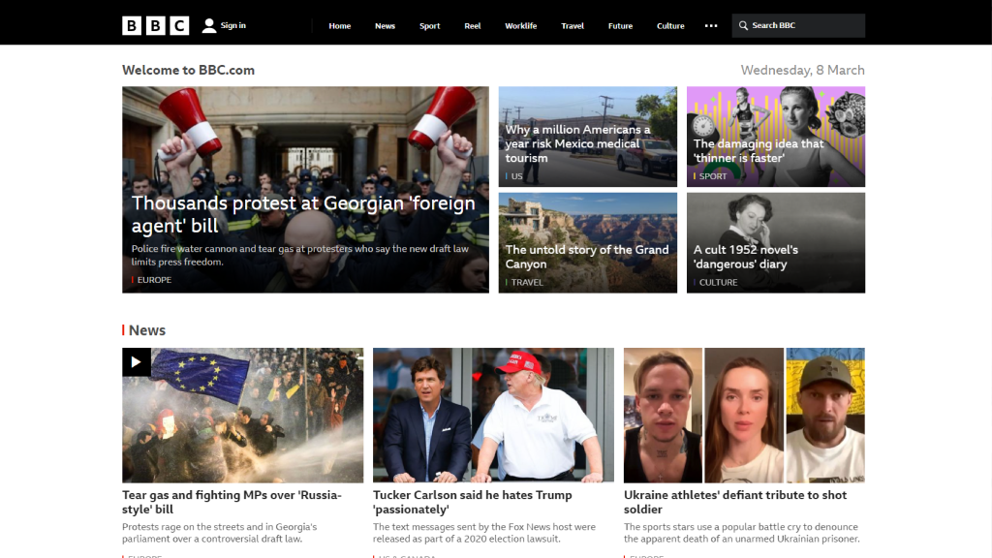Open Reel from navigation bar
The height and width of the screenshot is (558, 992).
[473, 26]
